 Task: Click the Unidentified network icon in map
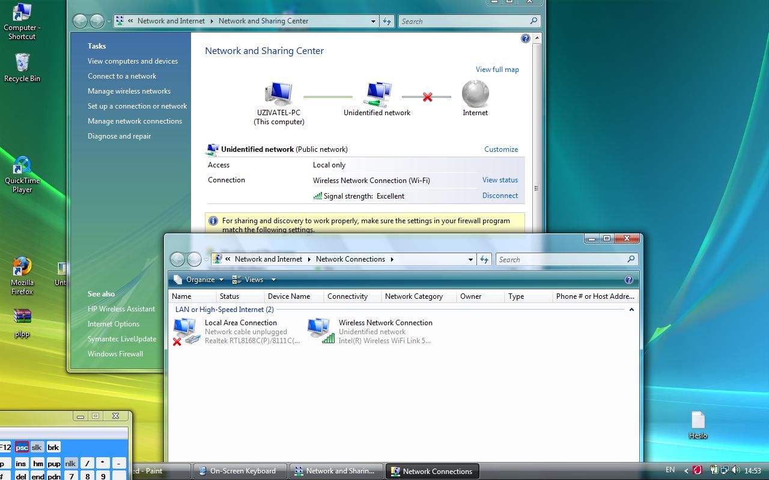377,94
